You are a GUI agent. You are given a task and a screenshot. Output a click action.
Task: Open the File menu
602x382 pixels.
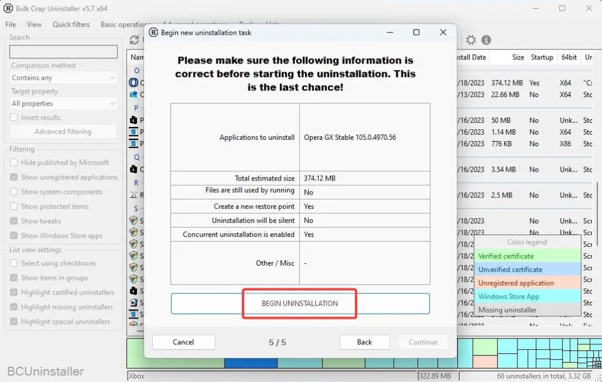11,24
